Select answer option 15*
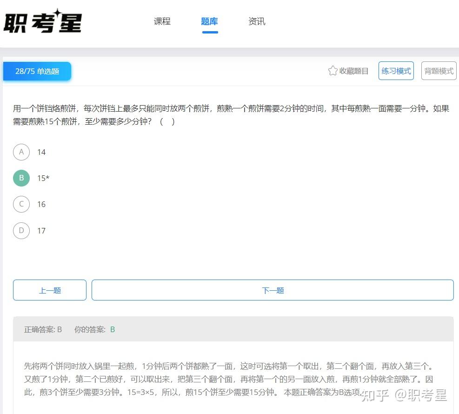The image size is (459, 414). (x=43, y=178)
